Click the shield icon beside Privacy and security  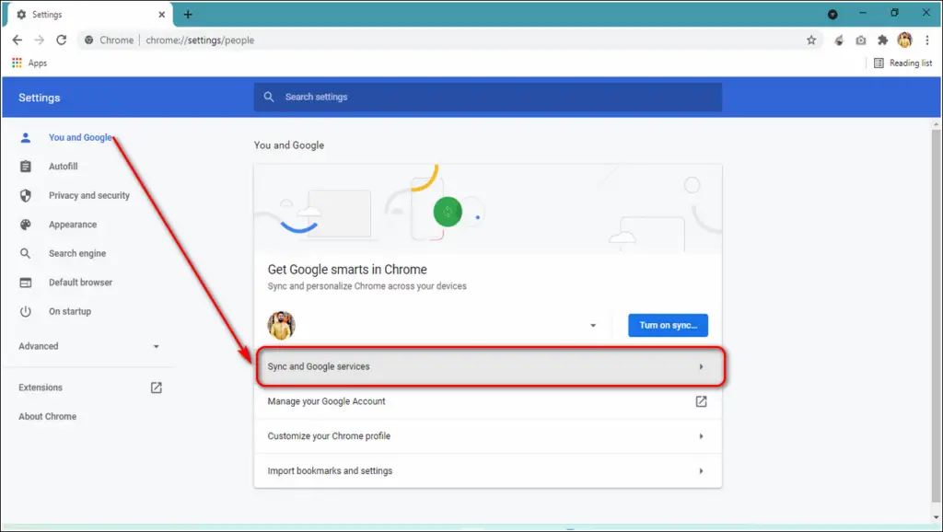tap(25, 195)
